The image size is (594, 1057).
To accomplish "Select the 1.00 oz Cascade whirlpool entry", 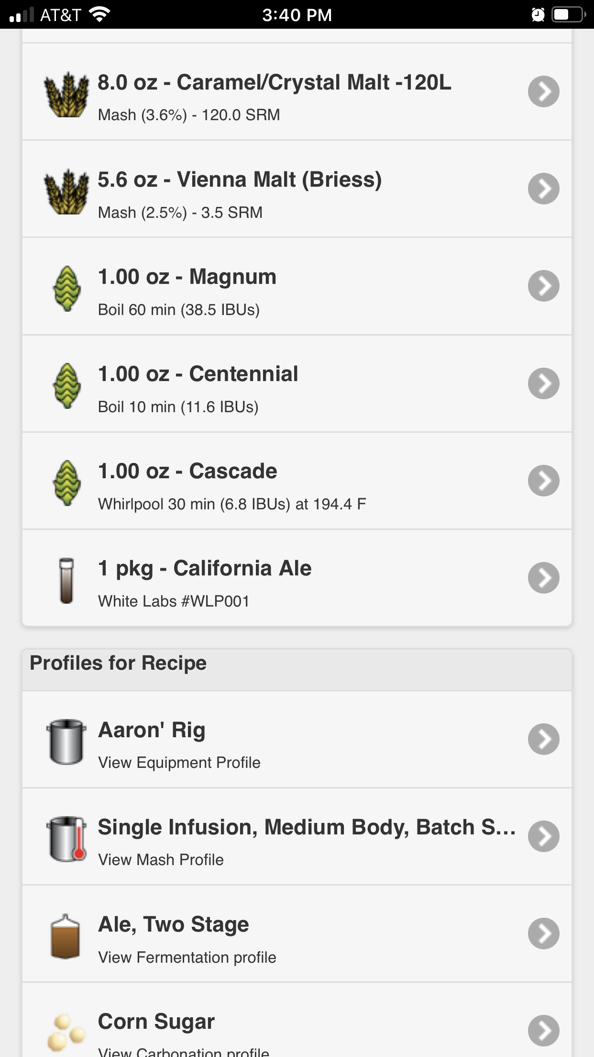I will point(297,481).
